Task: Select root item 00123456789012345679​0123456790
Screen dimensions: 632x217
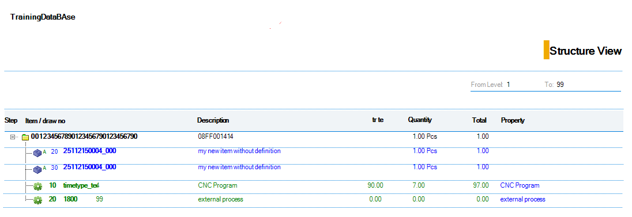Action: [84, 136]
